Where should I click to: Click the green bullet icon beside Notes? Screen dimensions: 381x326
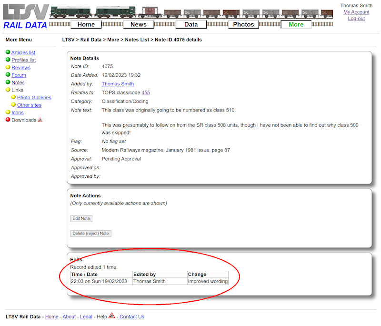click(9, 82)
